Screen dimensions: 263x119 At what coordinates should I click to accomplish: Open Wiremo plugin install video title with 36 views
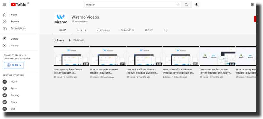click(x=142, y=71)
